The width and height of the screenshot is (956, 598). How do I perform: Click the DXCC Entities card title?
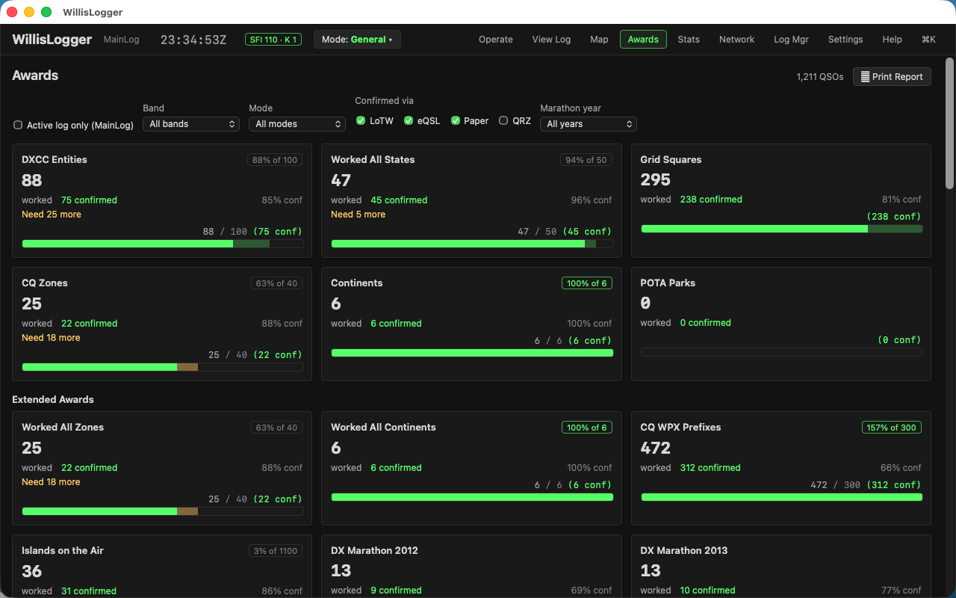tap(55, 159)
